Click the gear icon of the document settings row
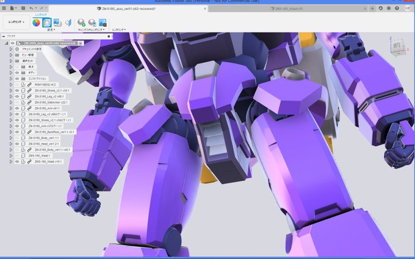This screenshot has width=415, height=259. pos(17,49)
